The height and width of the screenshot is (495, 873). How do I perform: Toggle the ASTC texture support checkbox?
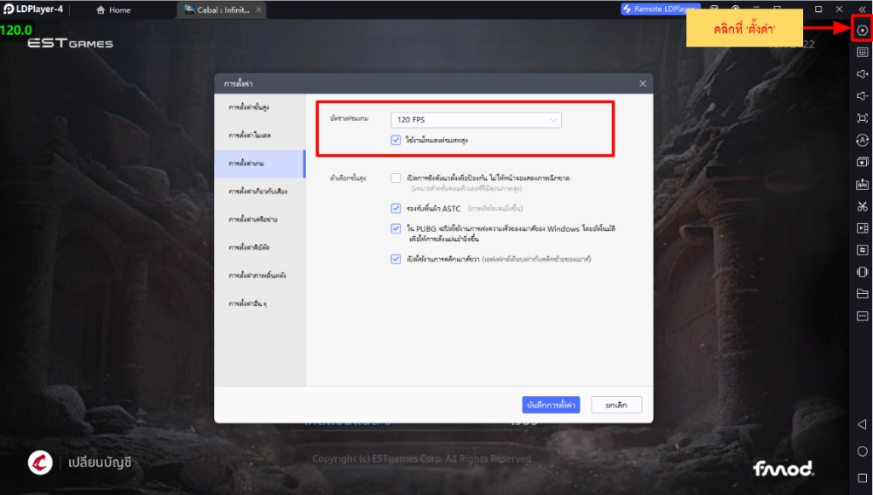click(x=396, y=209)
